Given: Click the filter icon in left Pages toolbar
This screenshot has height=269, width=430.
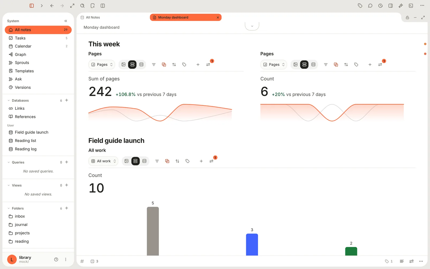Looking at the screenshot, I should pyautogui.click(x=154, y=65).
